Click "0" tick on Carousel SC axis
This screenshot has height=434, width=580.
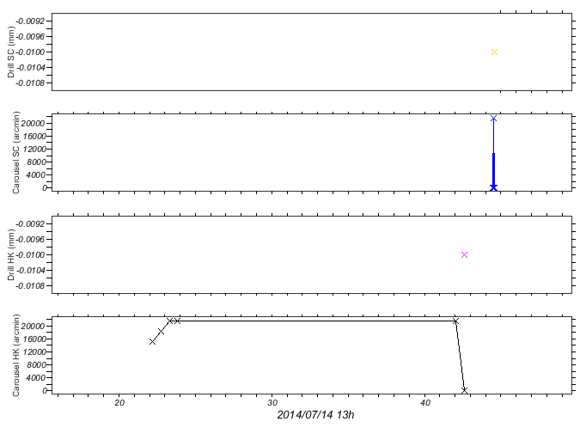[x=45, y=187]
